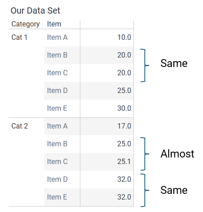Select the Cat 1 category label

coord(19,37)
